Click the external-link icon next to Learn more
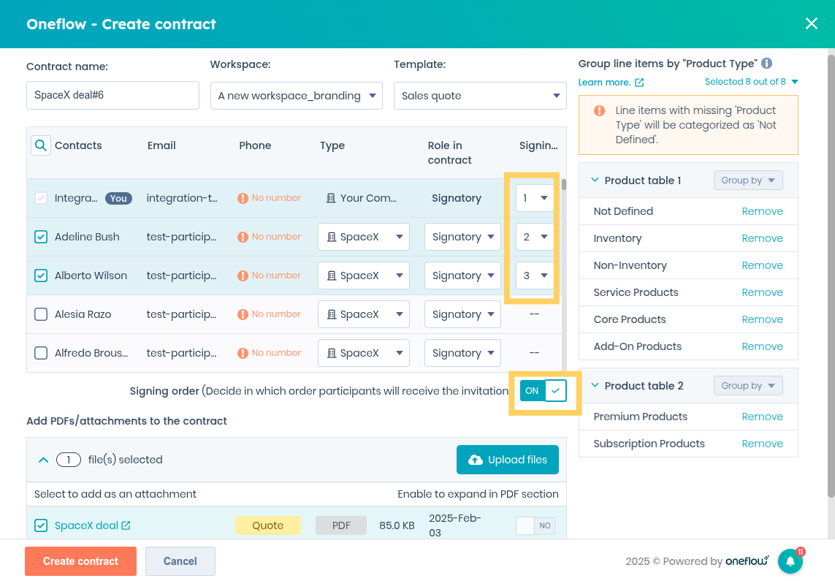 tap(639, 83)
